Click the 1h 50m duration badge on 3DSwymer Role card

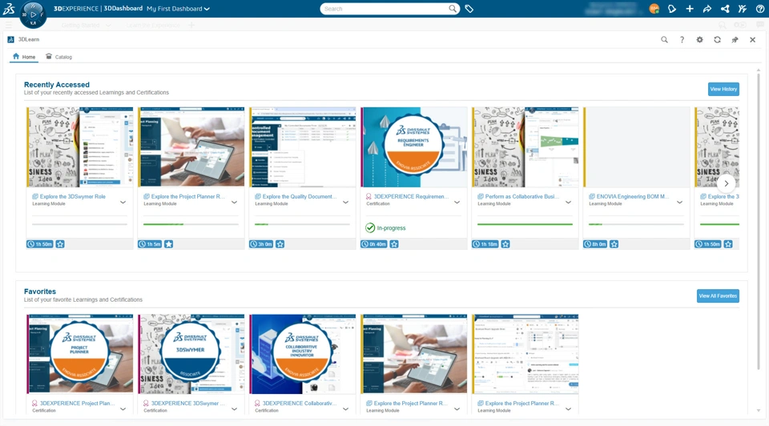[40, 244]
